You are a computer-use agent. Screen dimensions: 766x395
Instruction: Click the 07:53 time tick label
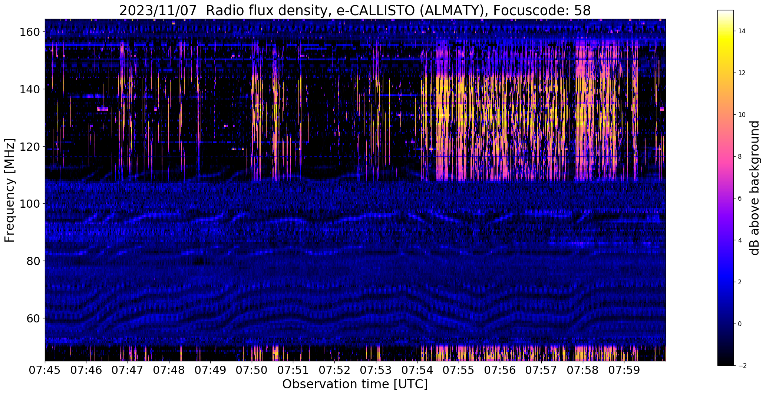coord(376,370)
